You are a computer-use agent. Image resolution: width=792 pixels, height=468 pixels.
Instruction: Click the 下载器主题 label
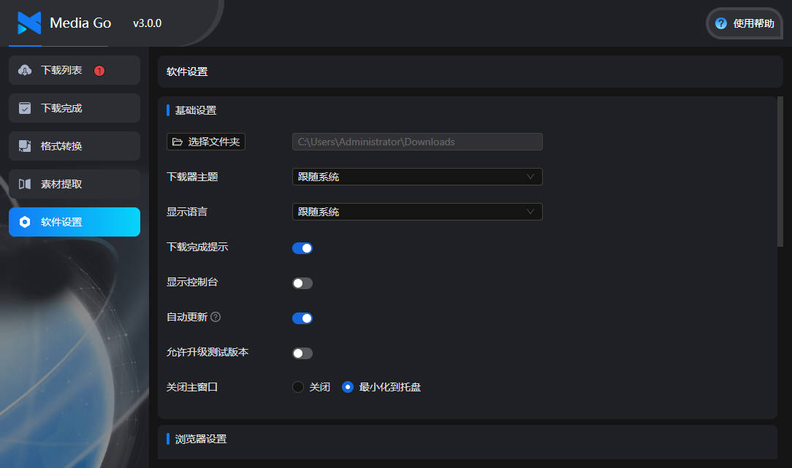click(x=192, y=177)
